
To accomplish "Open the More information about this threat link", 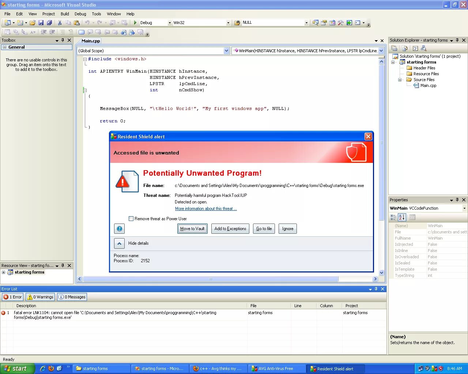I will tap(206, 209).
